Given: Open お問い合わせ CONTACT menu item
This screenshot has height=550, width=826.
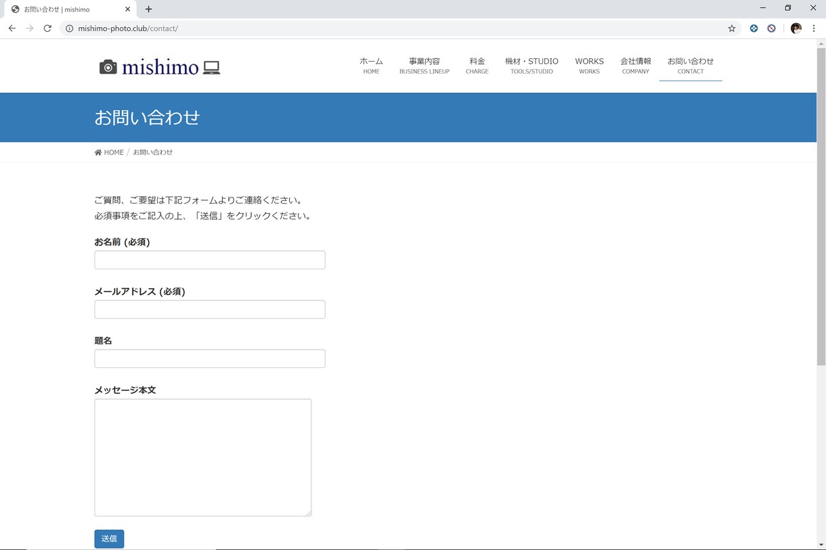Looking at the screenshot, I should pos(691,66).
